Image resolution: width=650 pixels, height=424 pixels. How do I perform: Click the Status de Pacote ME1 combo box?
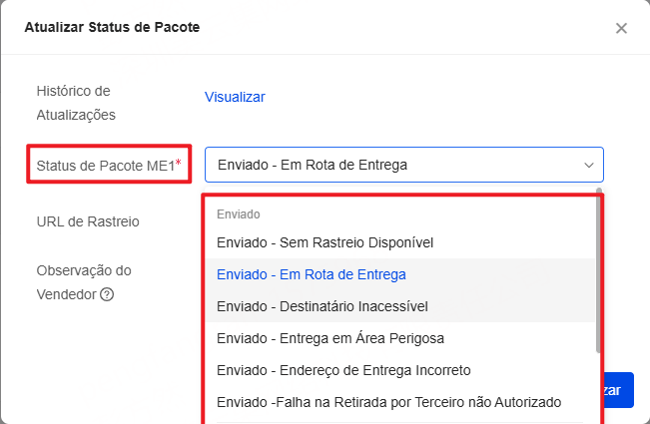(404, 165)
